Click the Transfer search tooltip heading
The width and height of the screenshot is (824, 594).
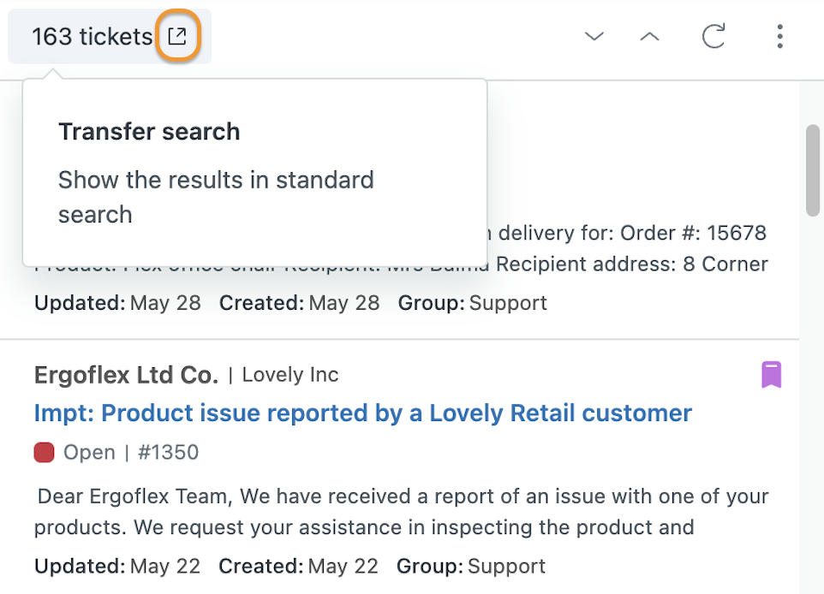point(149,131)
